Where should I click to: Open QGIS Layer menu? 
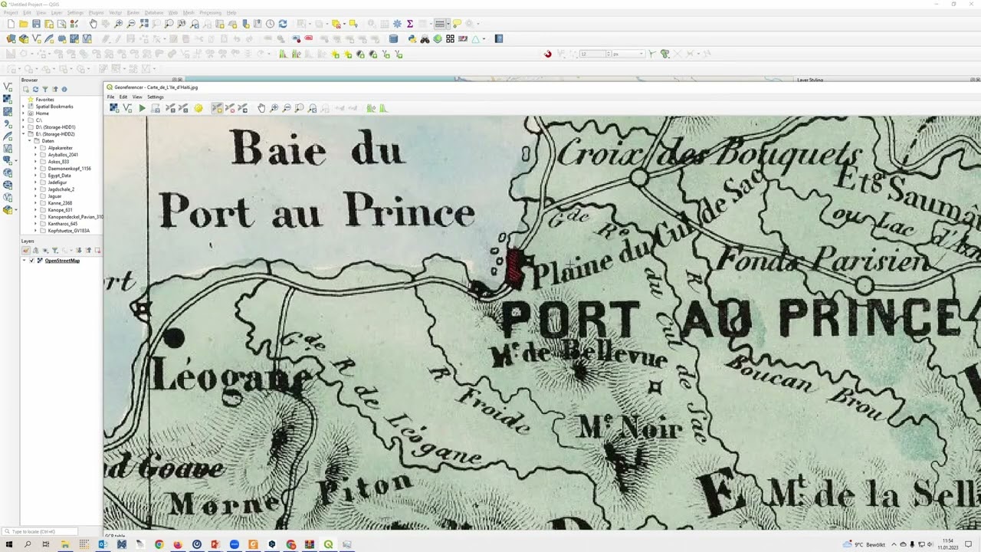click(x=57, y=13)
